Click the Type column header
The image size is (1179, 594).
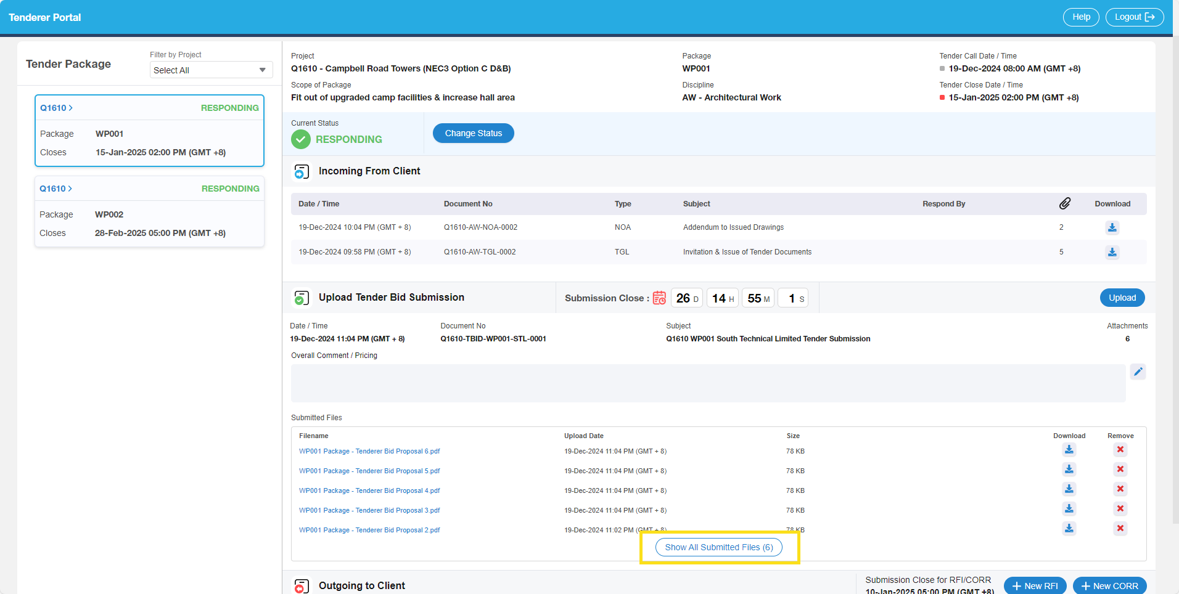623,204
